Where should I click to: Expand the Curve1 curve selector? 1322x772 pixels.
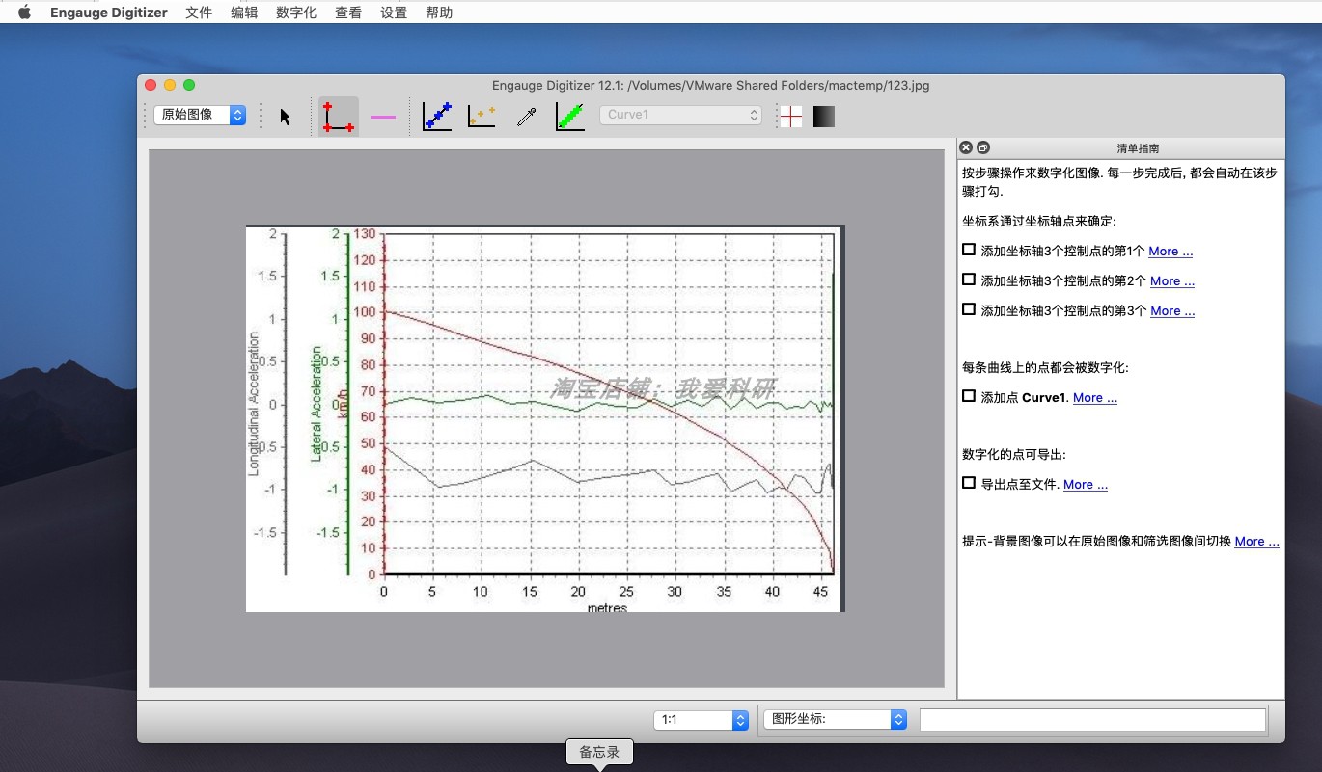(680, 115)
